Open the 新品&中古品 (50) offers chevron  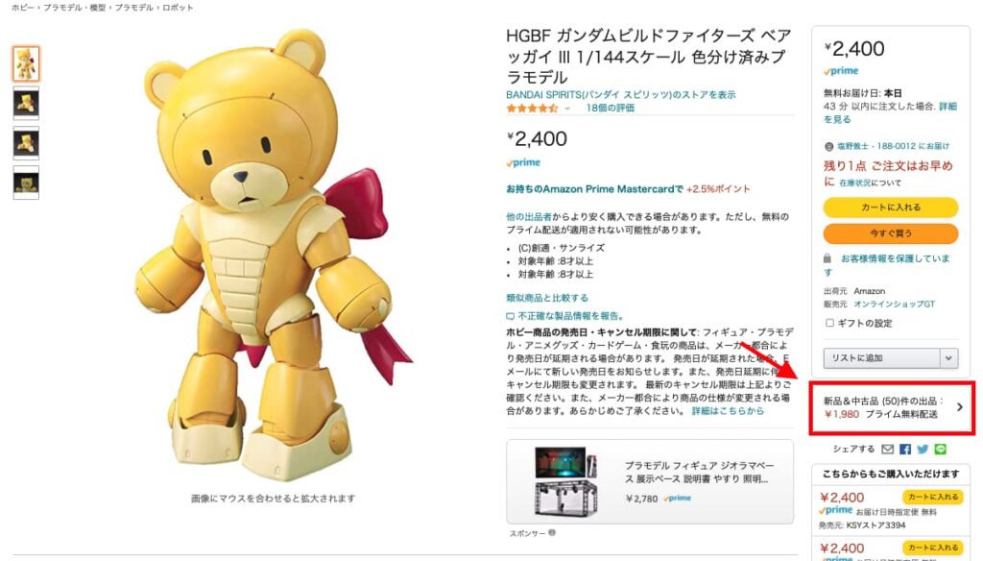tap(959, 407)
